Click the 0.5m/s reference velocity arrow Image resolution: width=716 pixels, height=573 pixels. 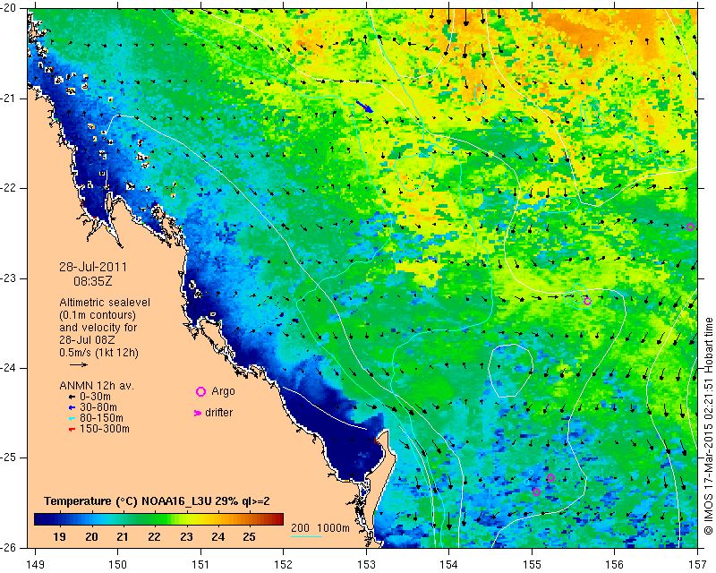[x=79, y=364]
